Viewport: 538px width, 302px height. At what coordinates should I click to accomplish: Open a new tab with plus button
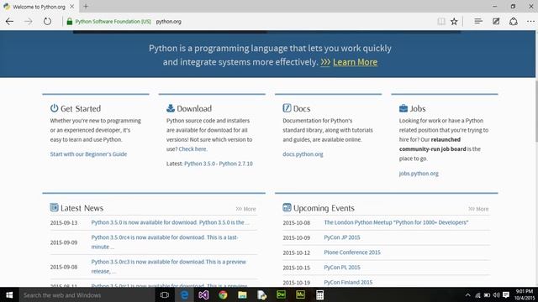coord(86,6)
